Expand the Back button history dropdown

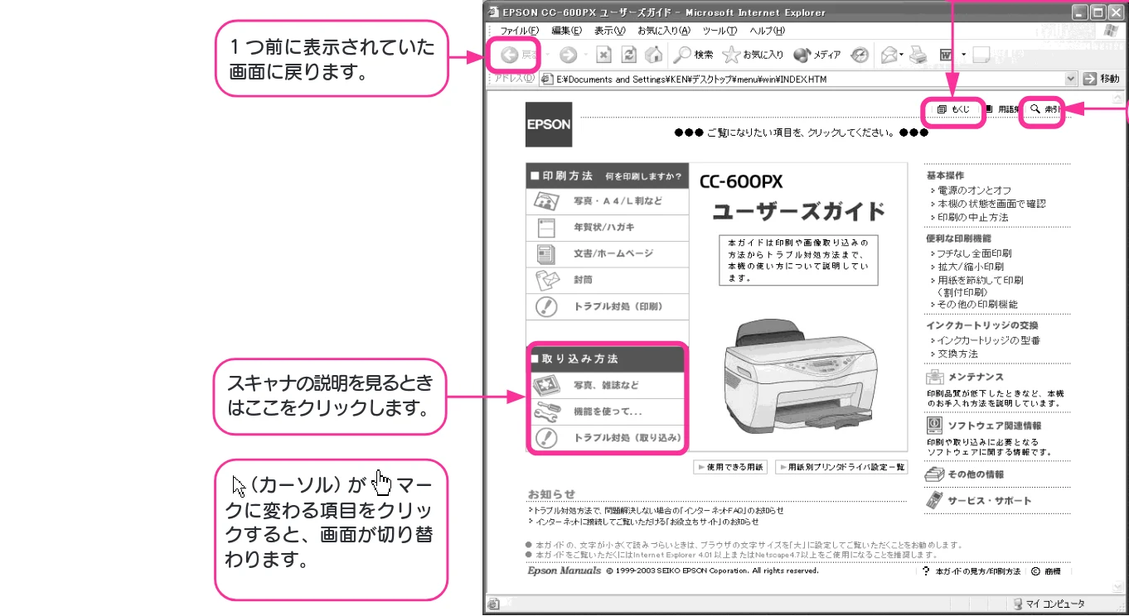pyautogui.click(x=547, y=55)
